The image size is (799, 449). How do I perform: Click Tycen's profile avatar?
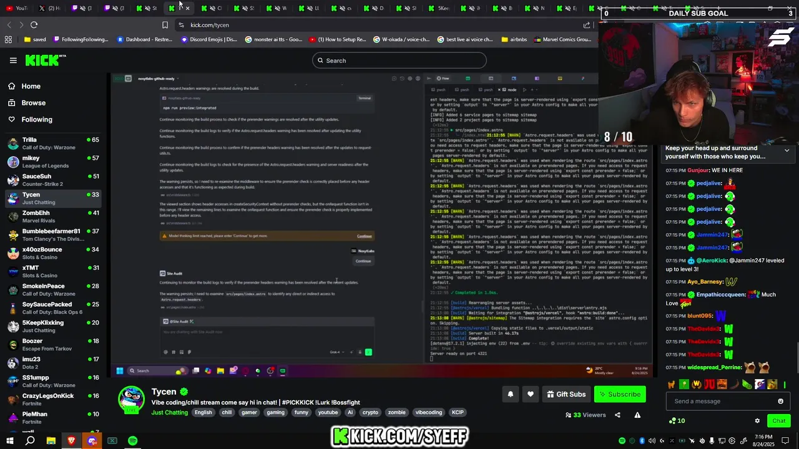131,399
